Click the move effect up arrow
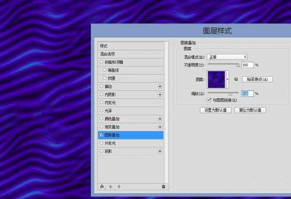Viewport: 291px width, 199px height. [111, 186]
